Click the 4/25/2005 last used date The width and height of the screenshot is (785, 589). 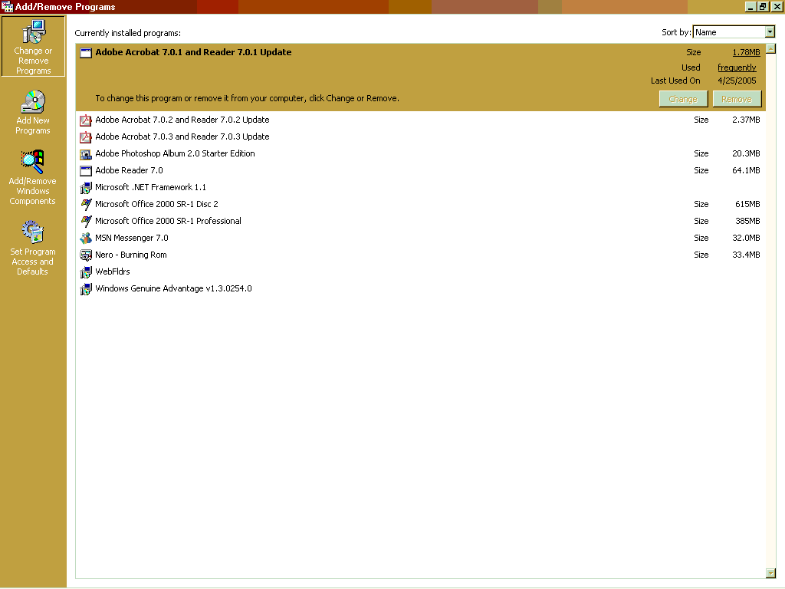coord(737,81)
